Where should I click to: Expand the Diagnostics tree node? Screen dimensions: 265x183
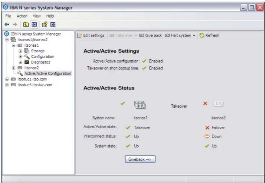point(20,62)
